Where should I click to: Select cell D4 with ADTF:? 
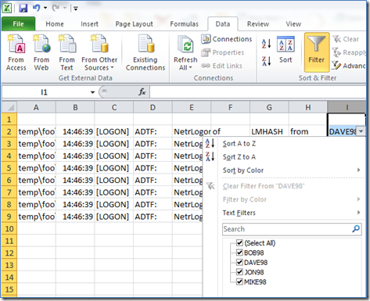pyautogui.click(x=153, y=156)
